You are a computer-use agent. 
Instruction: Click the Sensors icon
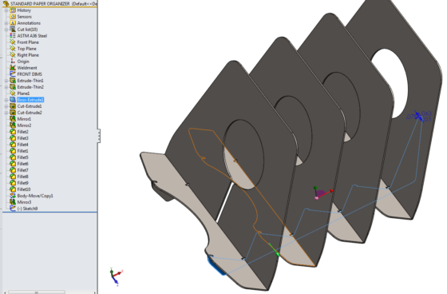coord(13,17)
